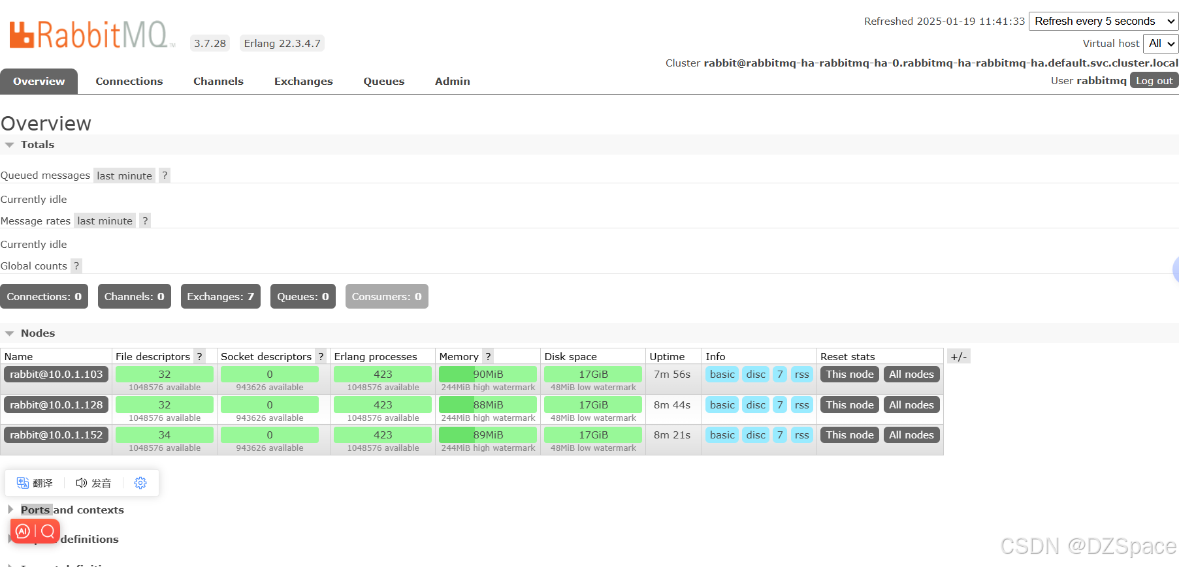Toggle node table columns with +/-
The width and height of the screenshot is (1179, 567).
pos(958,356)
